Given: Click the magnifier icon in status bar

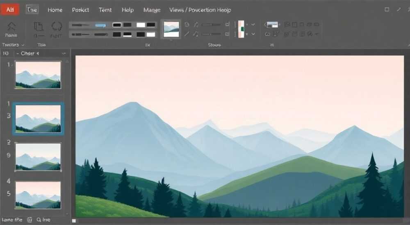Looking at the screenshot, I should click(x=39, y=220).
